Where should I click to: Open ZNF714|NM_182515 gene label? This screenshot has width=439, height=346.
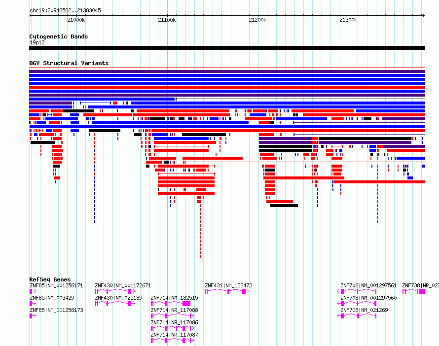point(174,298)
